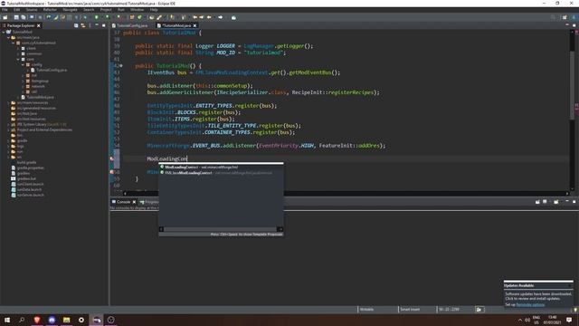Choose first ModLoadingContext autocomplete proposal
Screen dimensions: 579x326
221,167
